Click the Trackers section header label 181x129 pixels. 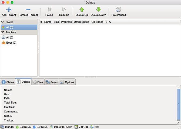(x=11, y=32)
